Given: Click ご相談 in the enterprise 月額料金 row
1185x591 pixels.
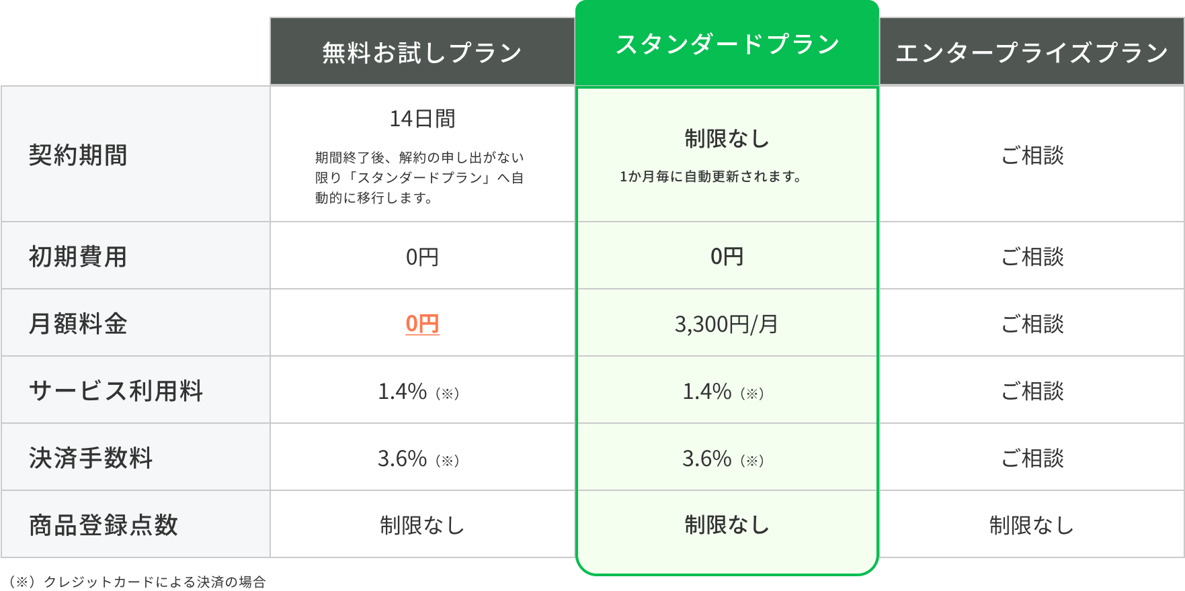Looking at the screenshot, I should pos(1032,324).
